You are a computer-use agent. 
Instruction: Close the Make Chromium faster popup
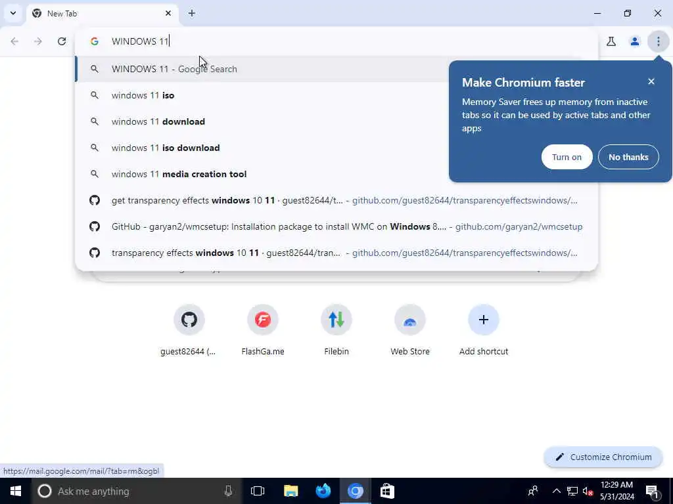click(651, 81)
